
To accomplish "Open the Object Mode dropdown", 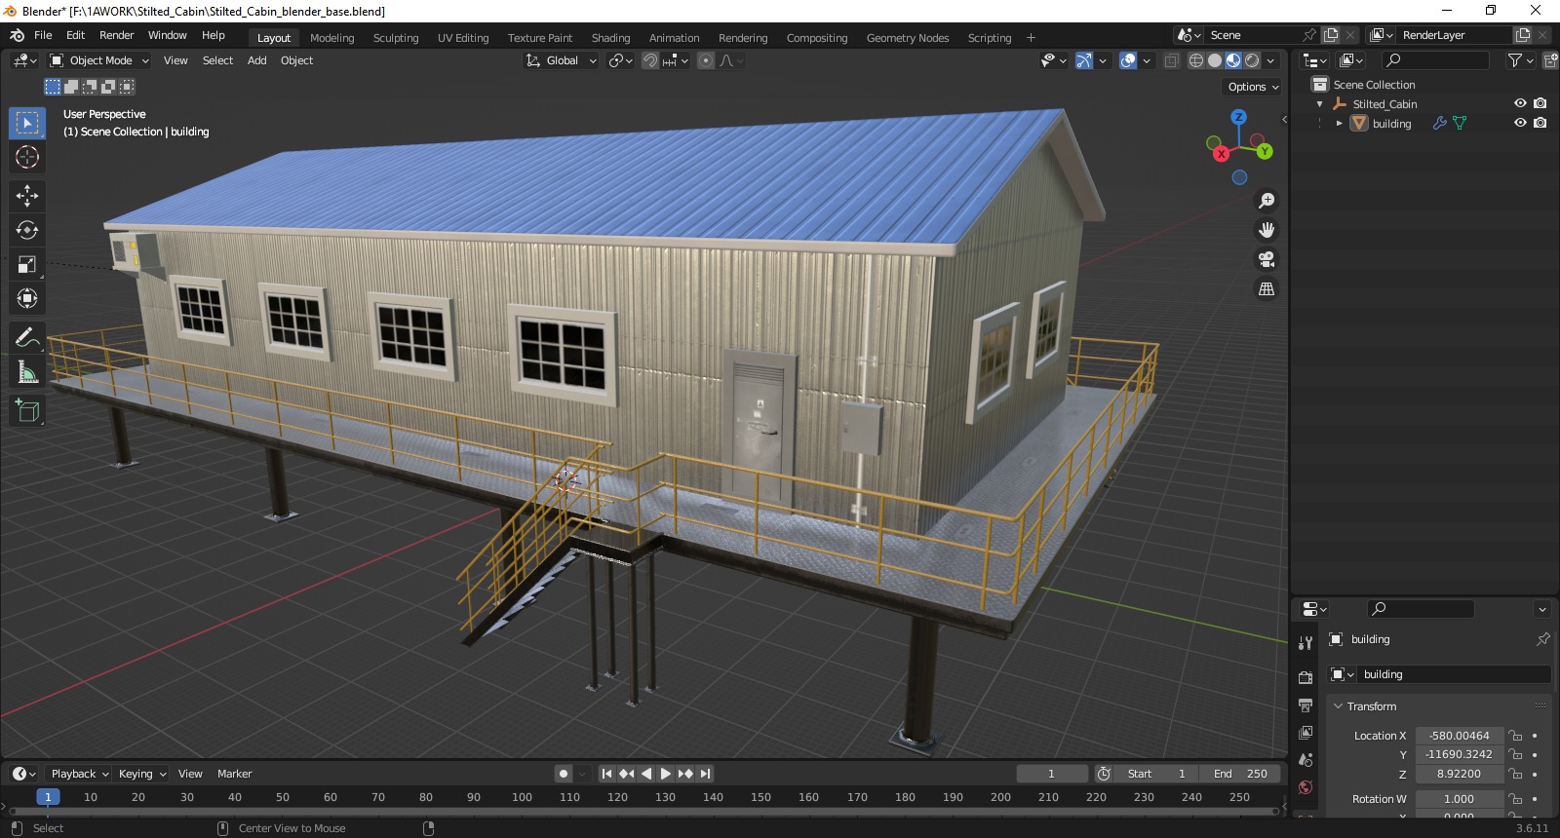I will (99, 60).
